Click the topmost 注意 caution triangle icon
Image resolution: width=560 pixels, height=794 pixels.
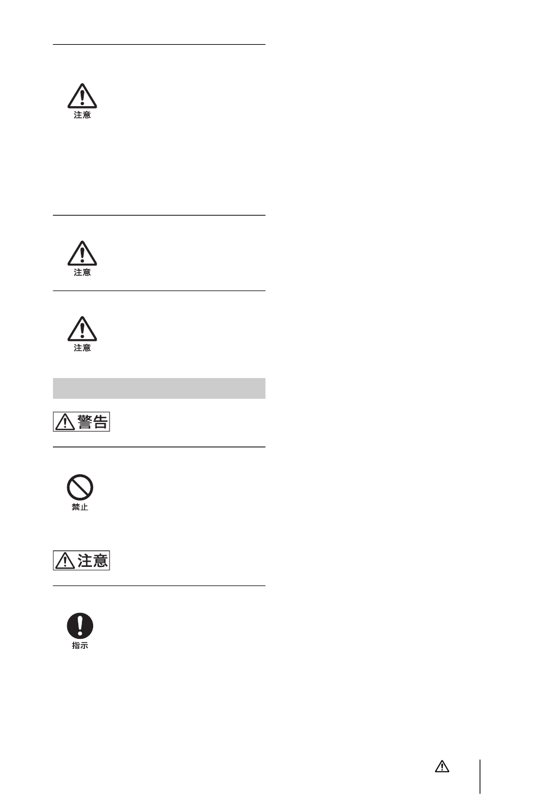[82, 96]
